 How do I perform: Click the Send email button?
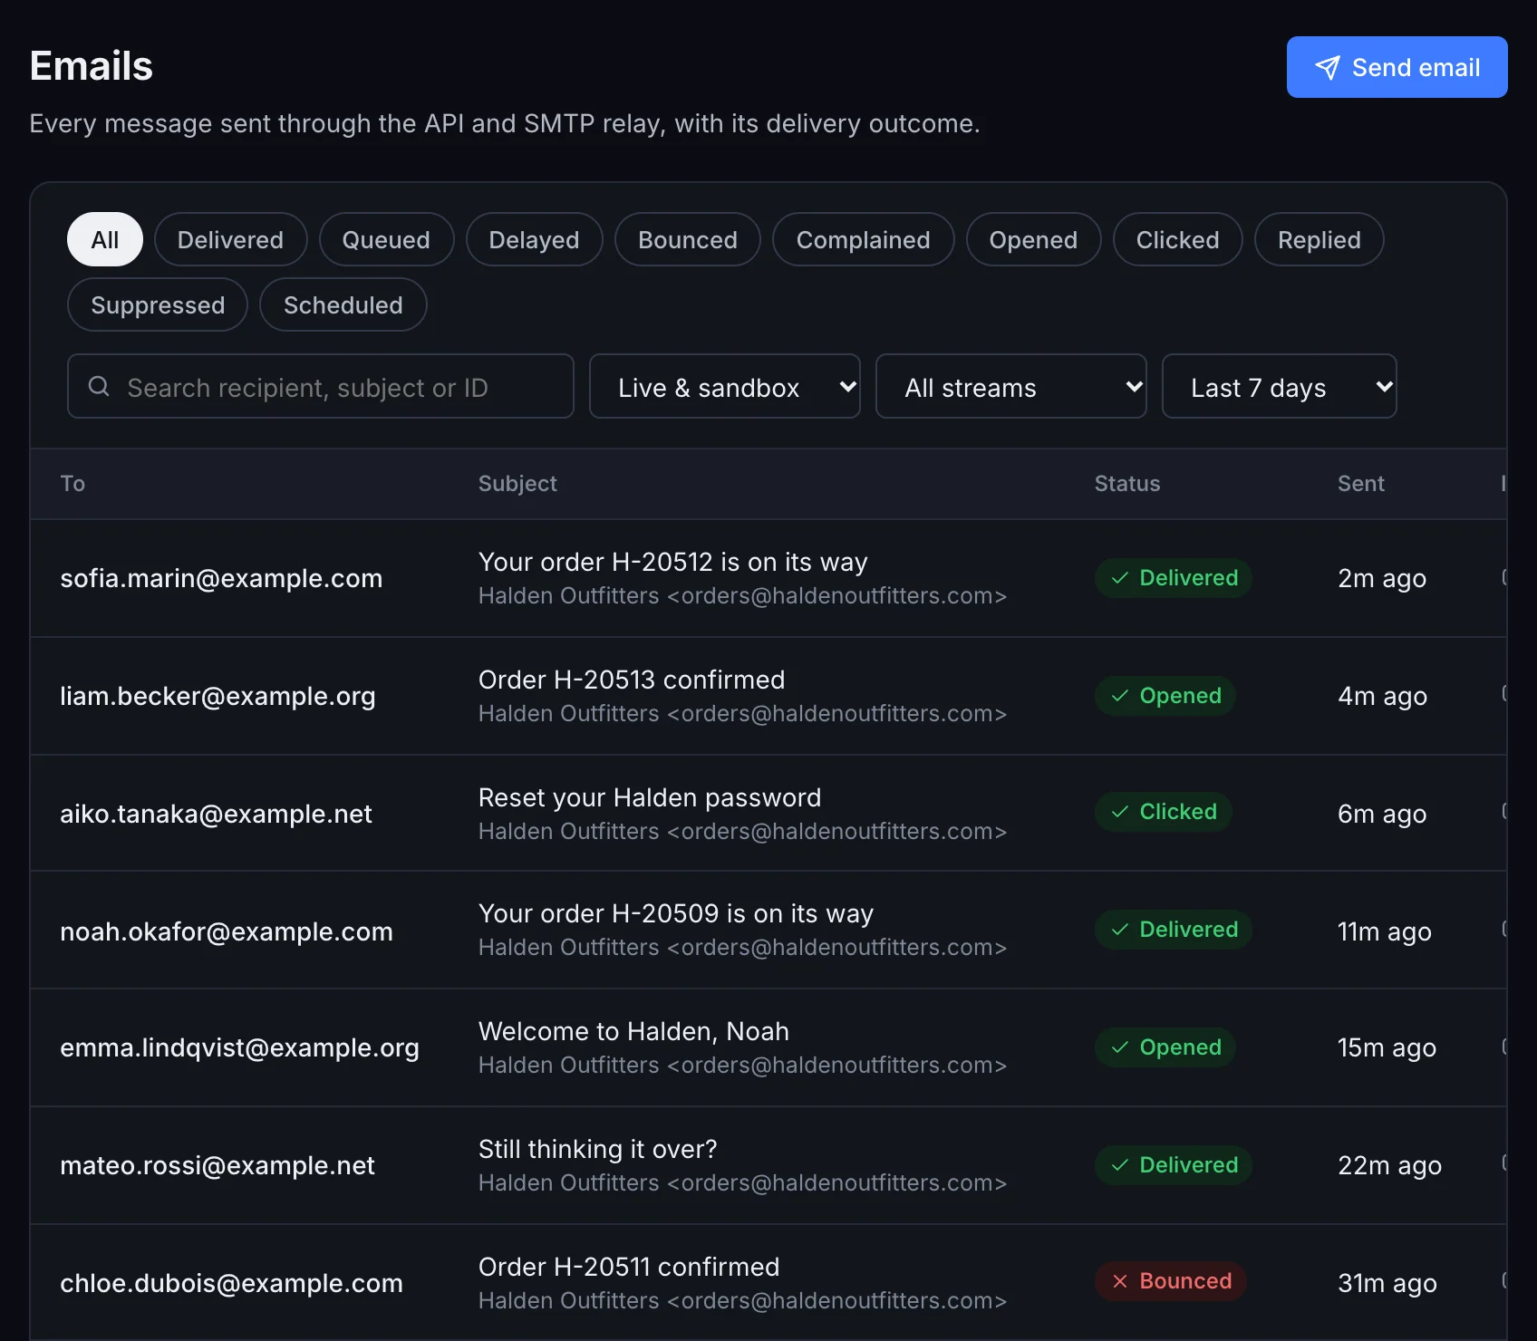(x=1397, y=67)
